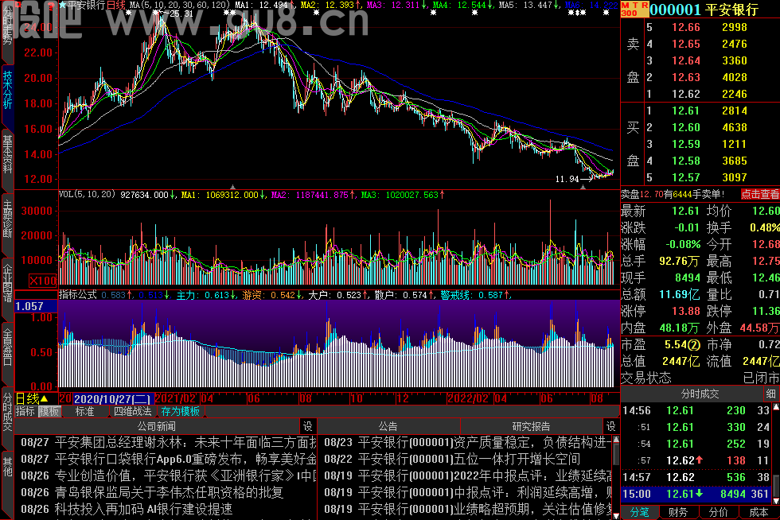Click the M T R 300 badge icon
The image size is (780, 520).
(634, 9)
